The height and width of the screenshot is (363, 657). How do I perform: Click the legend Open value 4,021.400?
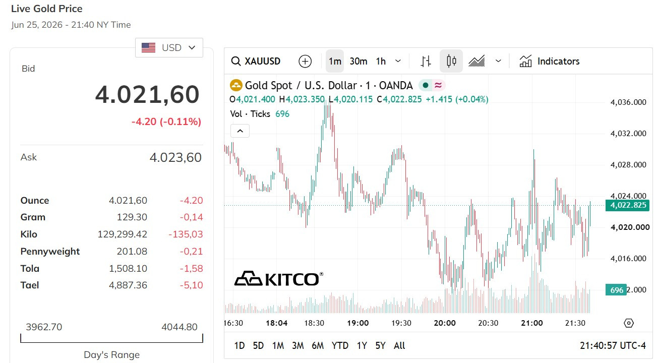[x=256, y=99]
